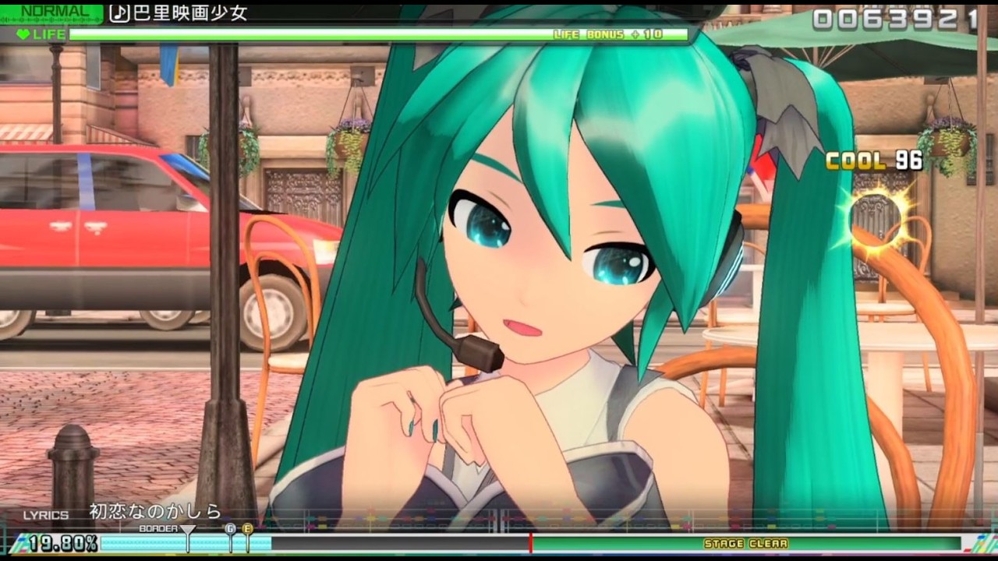Click the music note icon beside song title
The image size is (998, 561).
pos(119,13)
